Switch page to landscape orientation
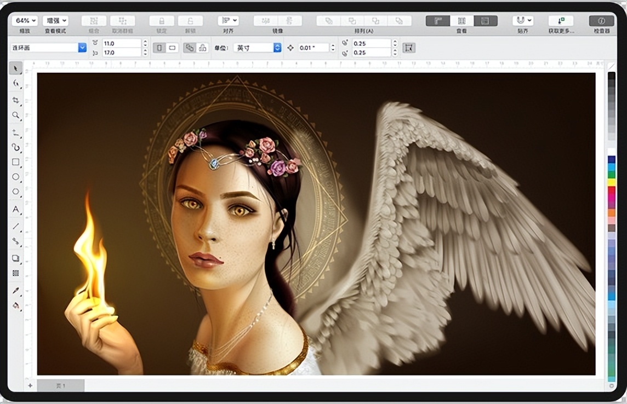The width and height of the screenshot is (627, 404). tap(172, 48)
